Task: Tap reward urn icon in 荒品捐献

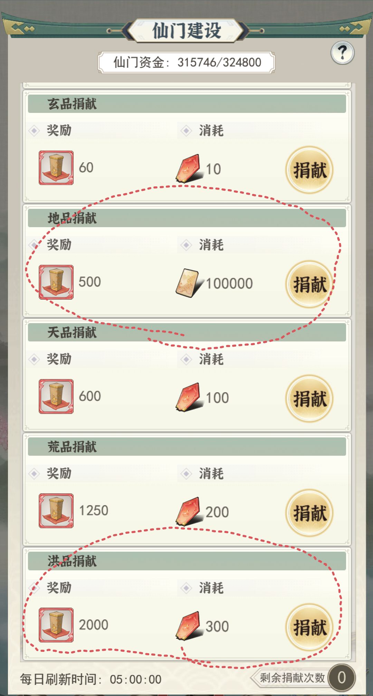Action: coord(56,510)
